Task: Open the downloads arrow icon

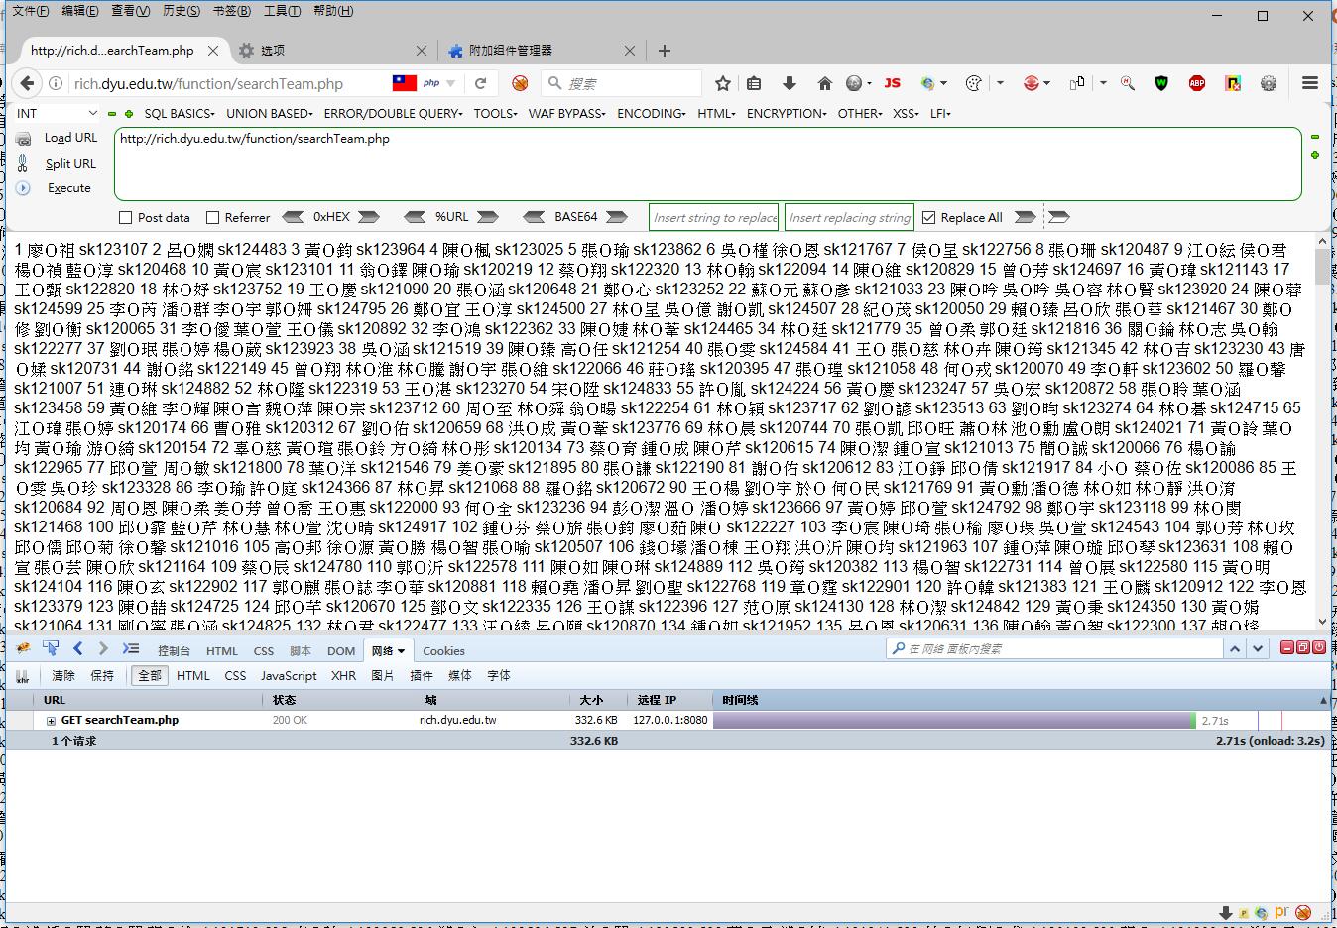Action: [790, 83]
